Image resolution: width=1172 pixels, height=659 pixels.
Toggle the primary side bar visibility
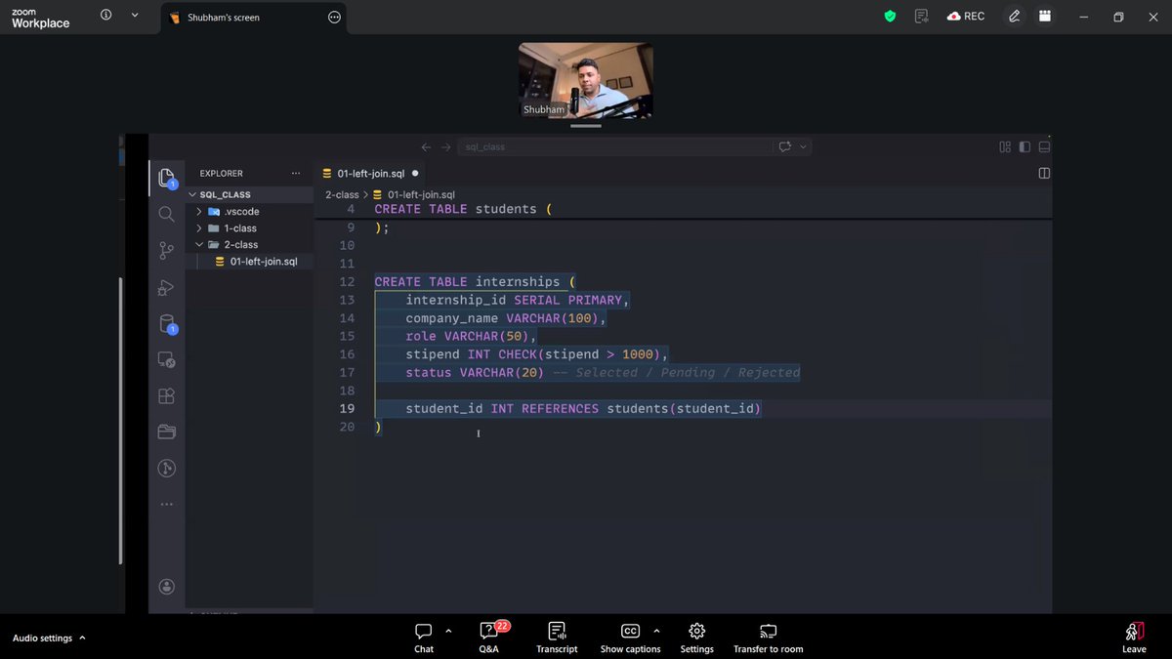[1025, 147]
